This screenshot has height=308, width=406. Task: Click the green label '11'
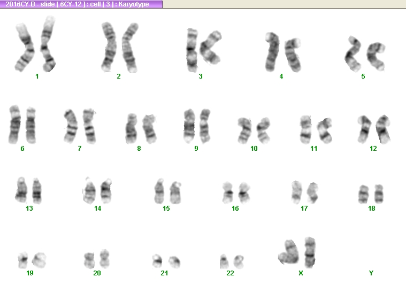pyautogui.click(x=314, y=149)
